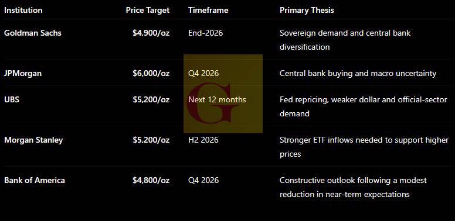Viewport: 455px width, 221px height.
Task: Click the red G watermark logo
Action: click(x=223, y=94)
